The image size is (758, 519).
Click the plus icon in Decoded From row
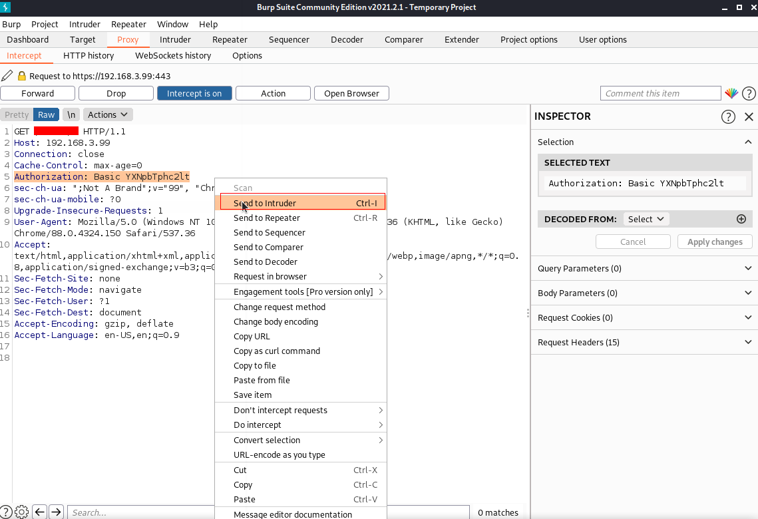(741, 219)
